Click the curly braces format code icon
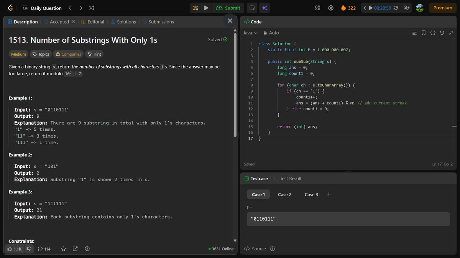 coord(432,33)
